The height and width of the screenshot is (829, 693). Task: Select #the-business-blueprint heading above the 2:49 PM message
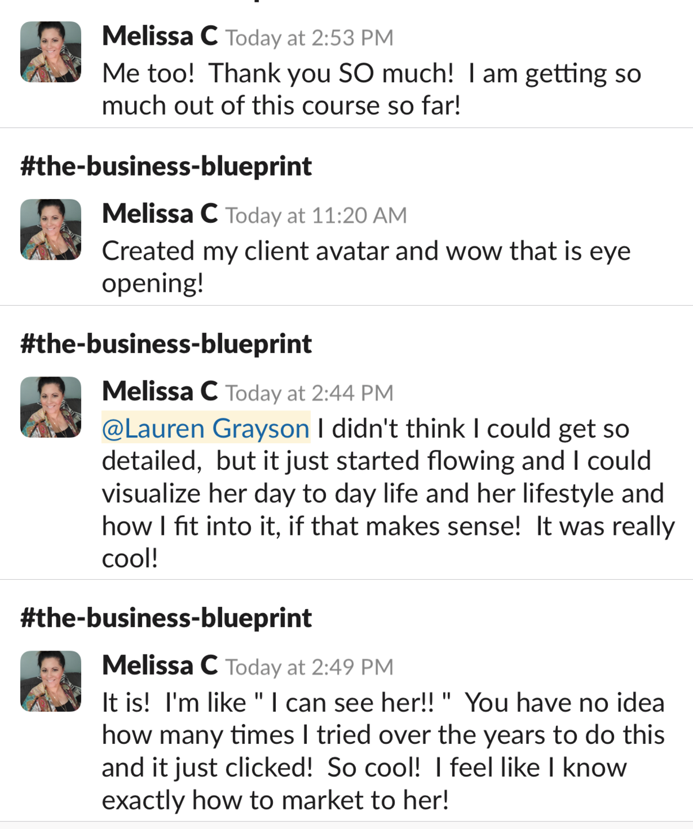point(166,618)
